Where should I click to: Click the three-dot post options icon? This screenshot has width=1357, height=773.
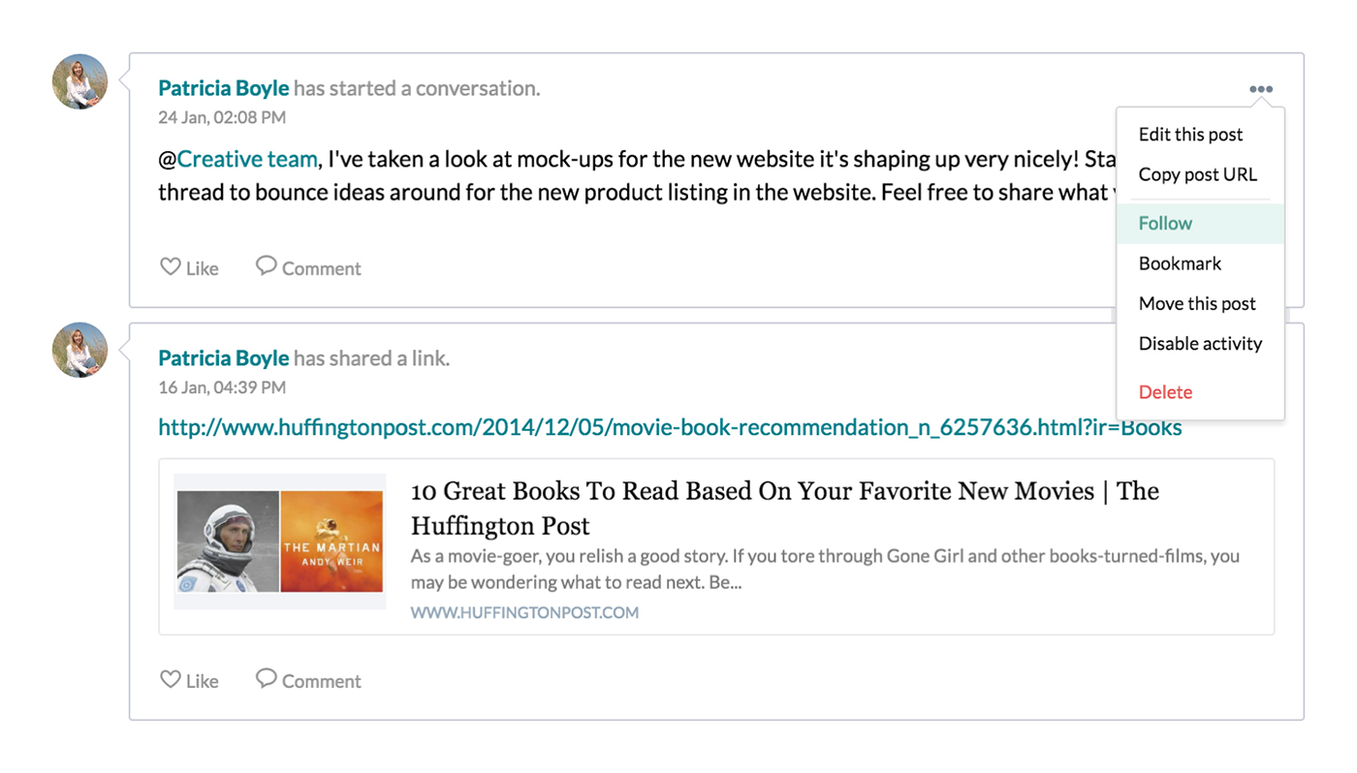(1260, 89)
